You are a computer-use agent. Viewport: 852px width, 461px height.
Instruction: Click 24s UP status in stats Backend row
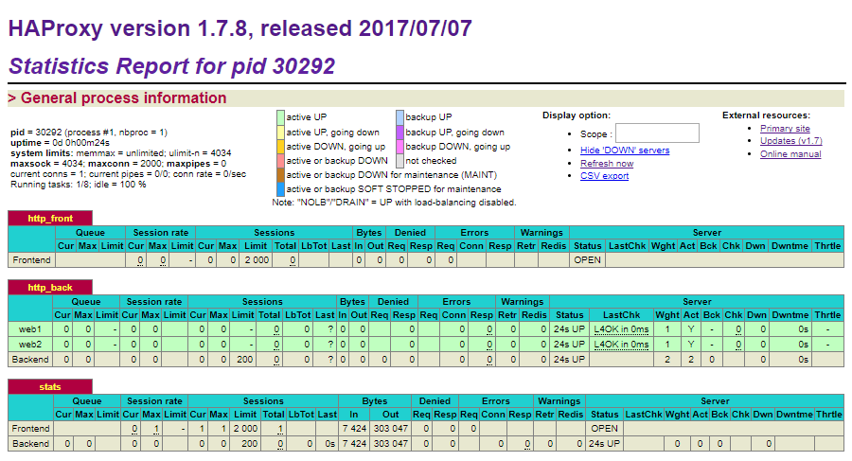tap(604, 444)
